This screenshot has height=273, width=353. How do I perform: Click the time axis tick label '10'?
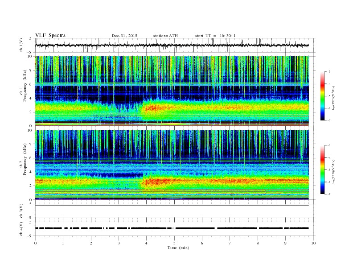pos(313,243)
